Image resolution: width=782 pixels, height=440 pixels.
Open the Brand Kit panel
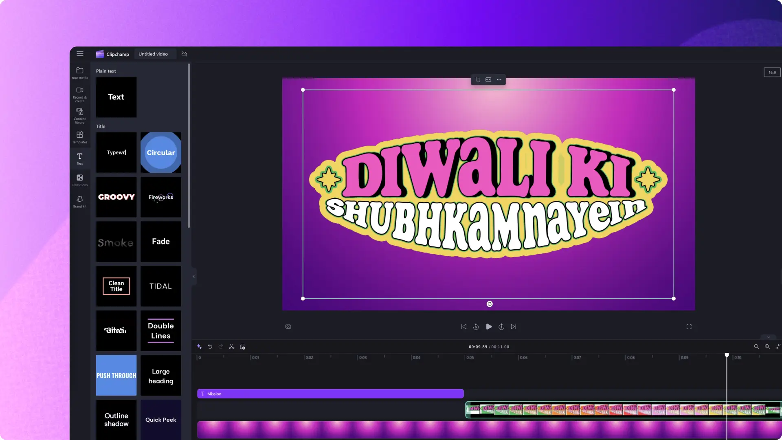pos(79,202)
